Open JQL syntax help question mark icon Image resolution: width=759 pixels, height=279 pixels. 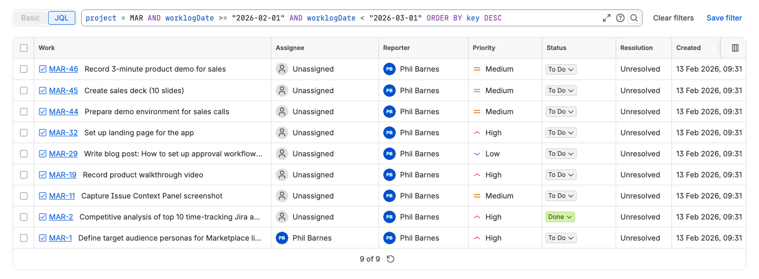point(620,18)
